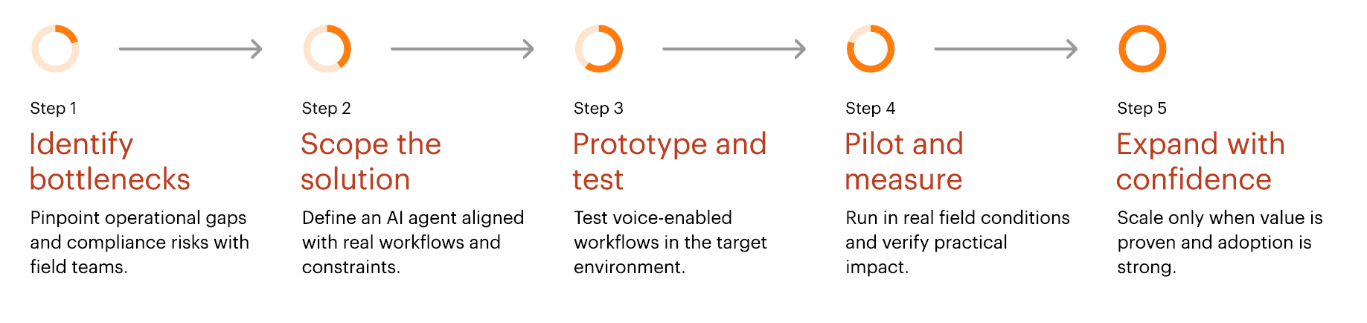
Task: Click the Step 4 nearly full progress ring
Action: tap(871, 49)
